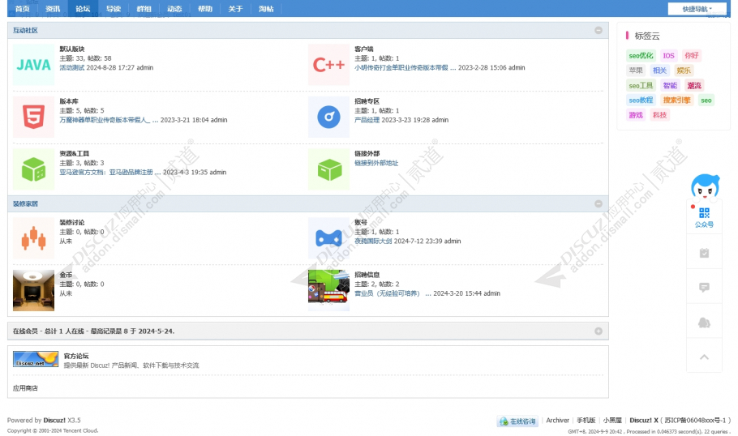This screenshot has width=738, height=436.
Task: Click the Discuz.net banner logo
Action: 36,359
